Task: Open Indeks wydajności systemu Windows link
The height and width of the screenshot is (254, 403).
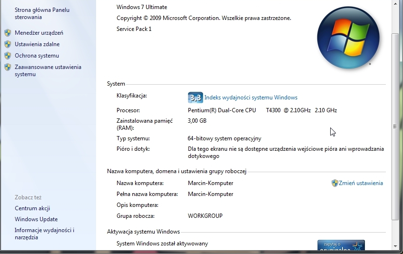Action: 251,98
